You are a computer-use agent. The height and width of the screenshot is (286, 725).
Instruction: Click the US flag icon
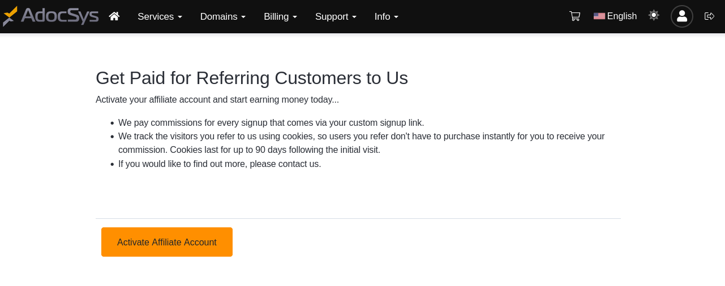(x=599, y=16)
